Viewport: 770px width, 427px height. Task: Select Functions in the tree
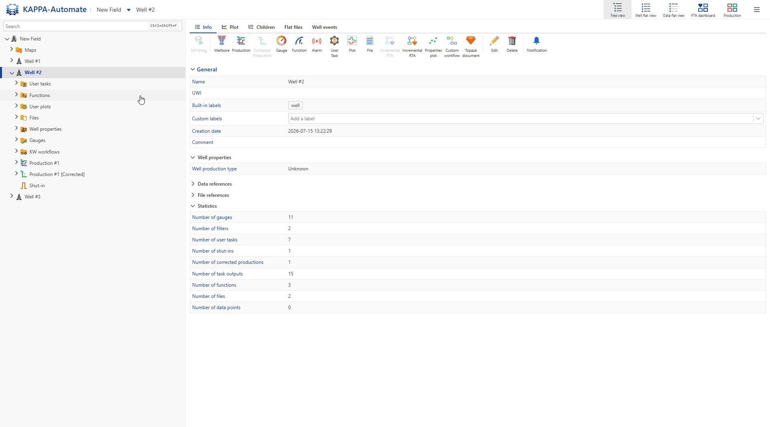coord(39,95)
